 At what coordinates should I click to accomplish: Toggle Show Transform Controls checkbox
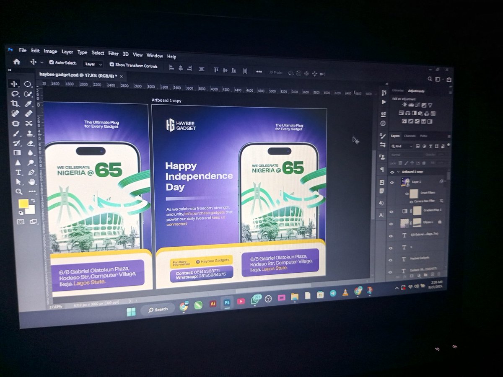coord(112,65)
